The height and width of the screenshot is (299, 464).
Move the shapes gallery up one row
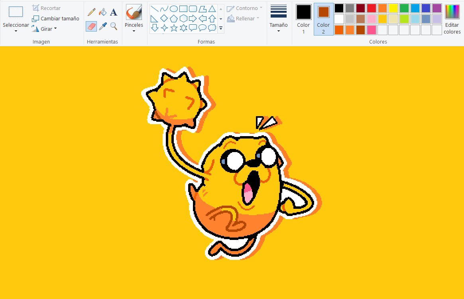tap(221, 9)
